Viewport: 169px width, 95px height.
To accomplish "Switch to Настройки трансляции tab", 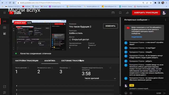I will (x=27, y=61).
